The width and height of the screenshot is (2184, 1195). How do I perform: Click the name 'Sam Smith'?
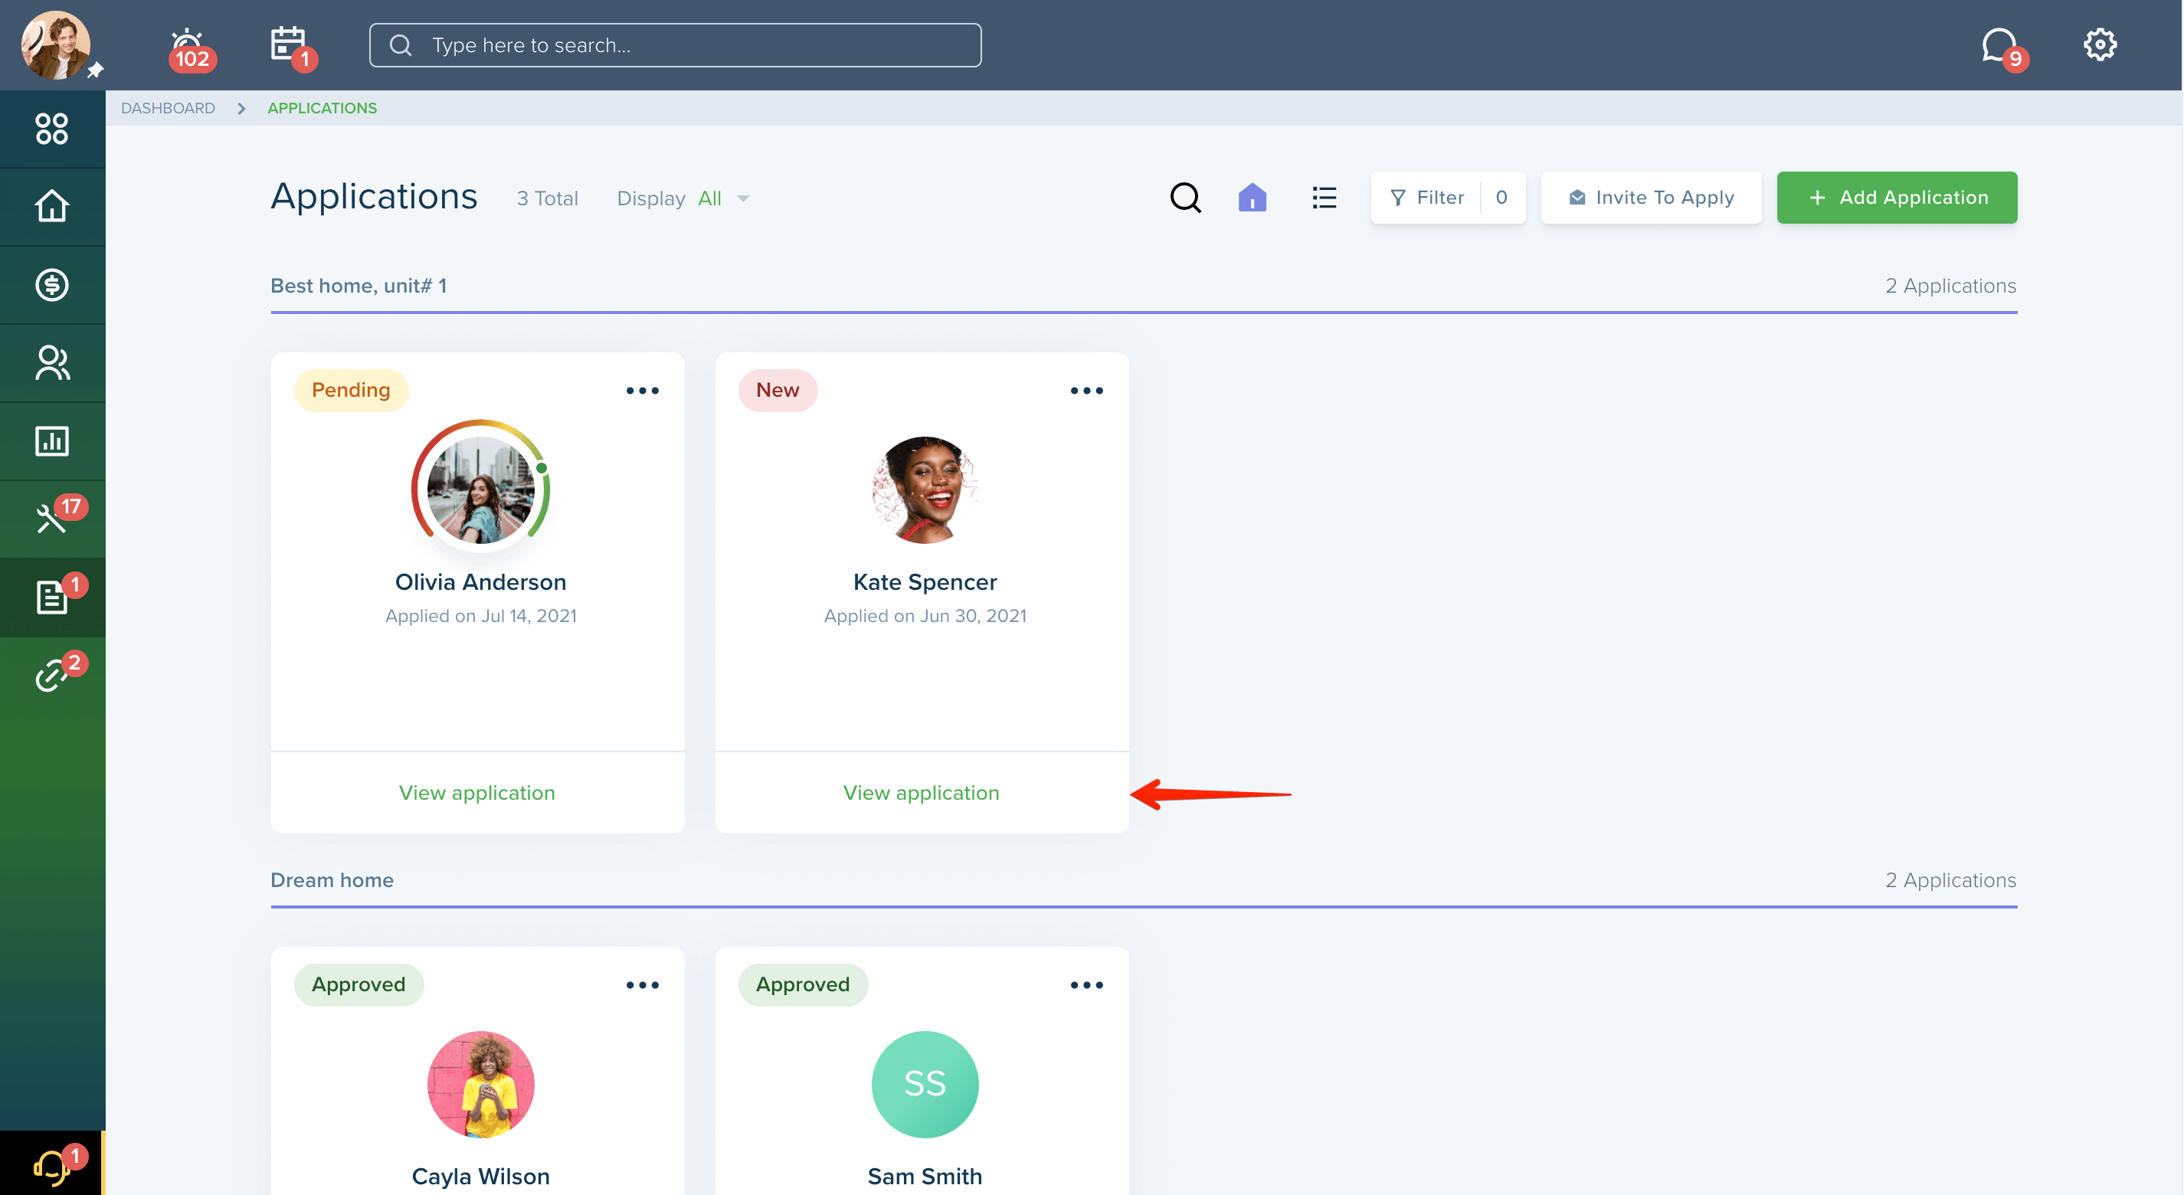[925, 1177]
